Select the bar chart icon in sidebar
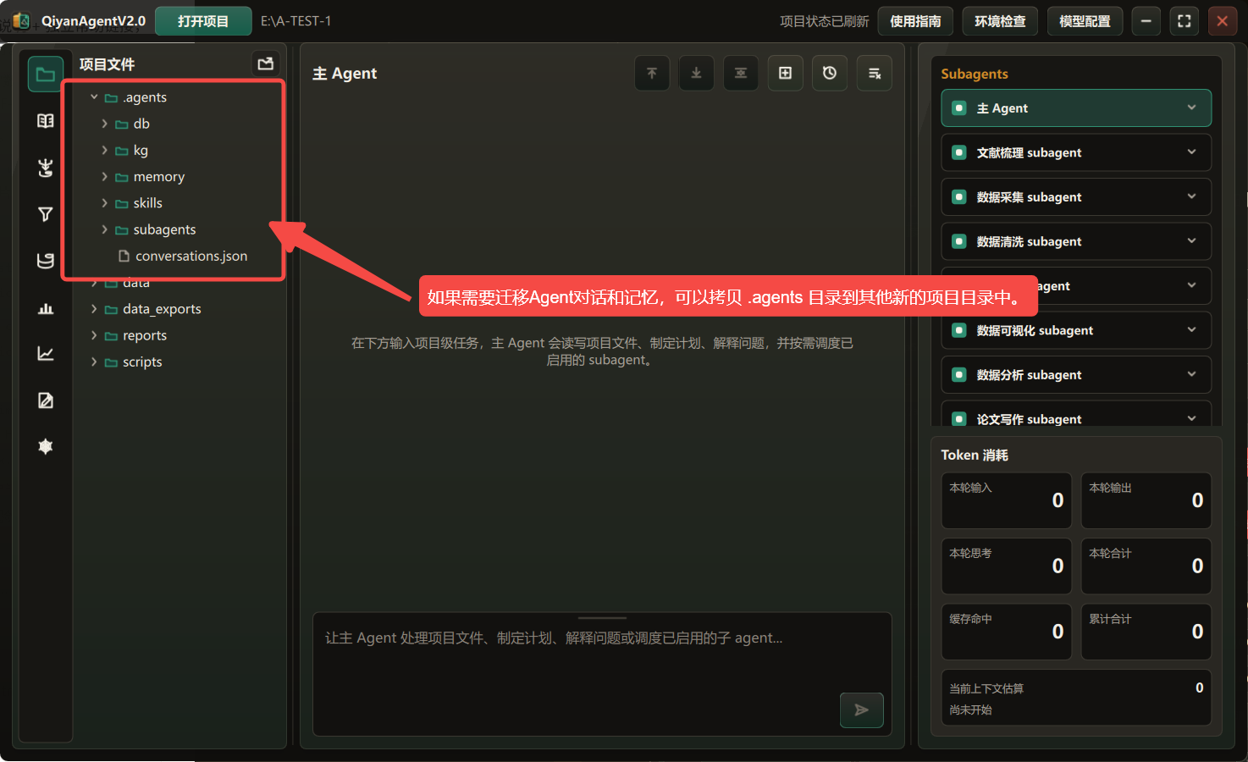The image size is (1248, 762). coord(46,307)
